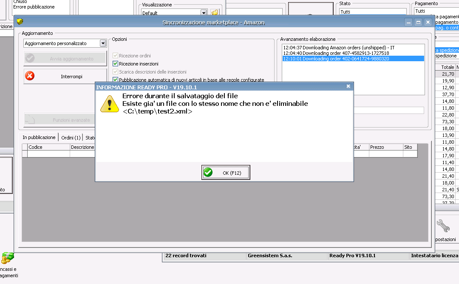Click the green checkmark icon on OK button
This screenshot has height=284, width=459.
208,172
